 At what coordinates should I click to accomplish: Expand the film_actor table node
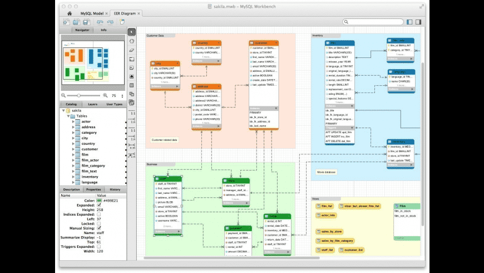(x=73, y=160)
